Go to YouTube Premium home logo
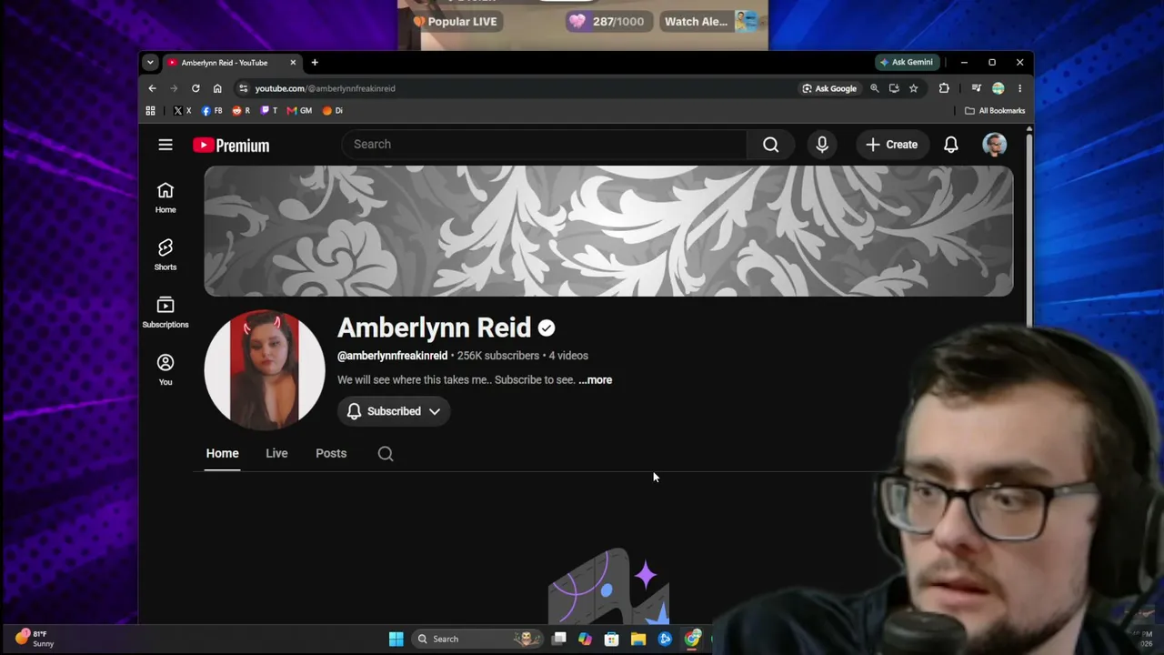The width and height of the screenshot is (1164, 655). [231, 146]
